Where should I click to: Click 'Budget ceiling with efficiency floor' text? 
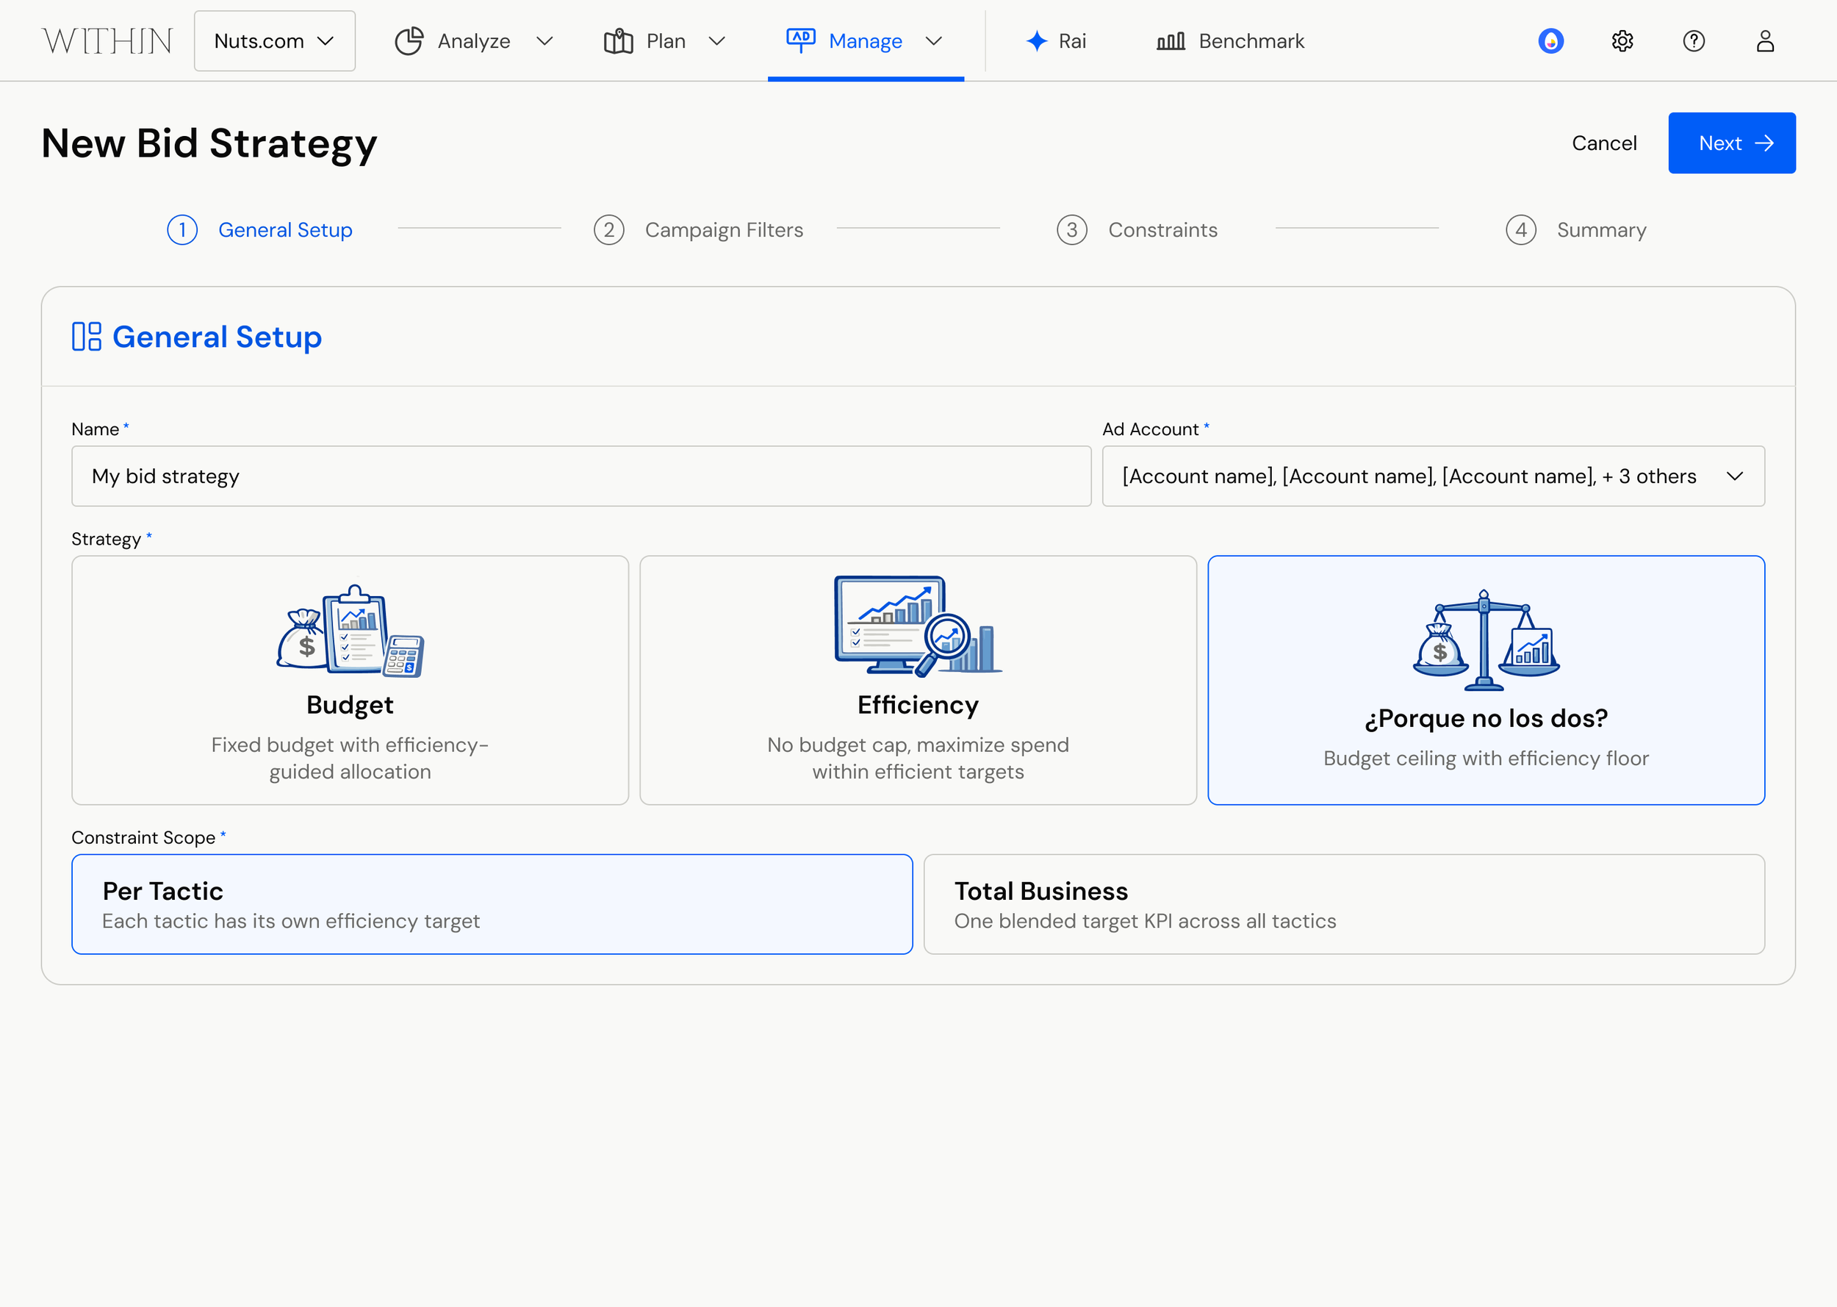coord(1486,758)
